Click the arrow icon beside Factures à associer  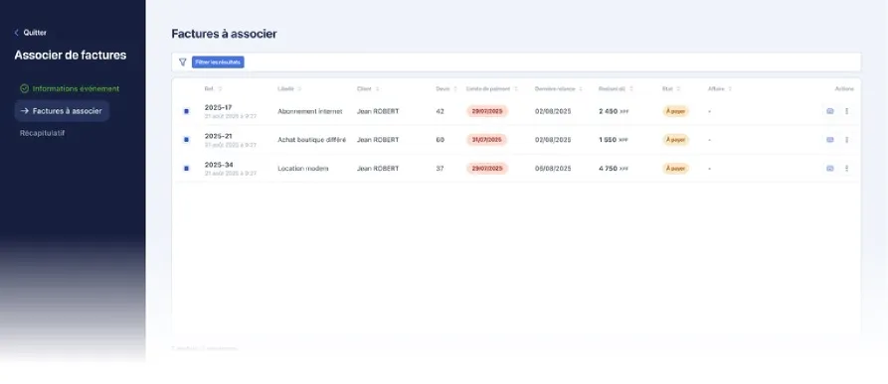click(x=24, y=111)
